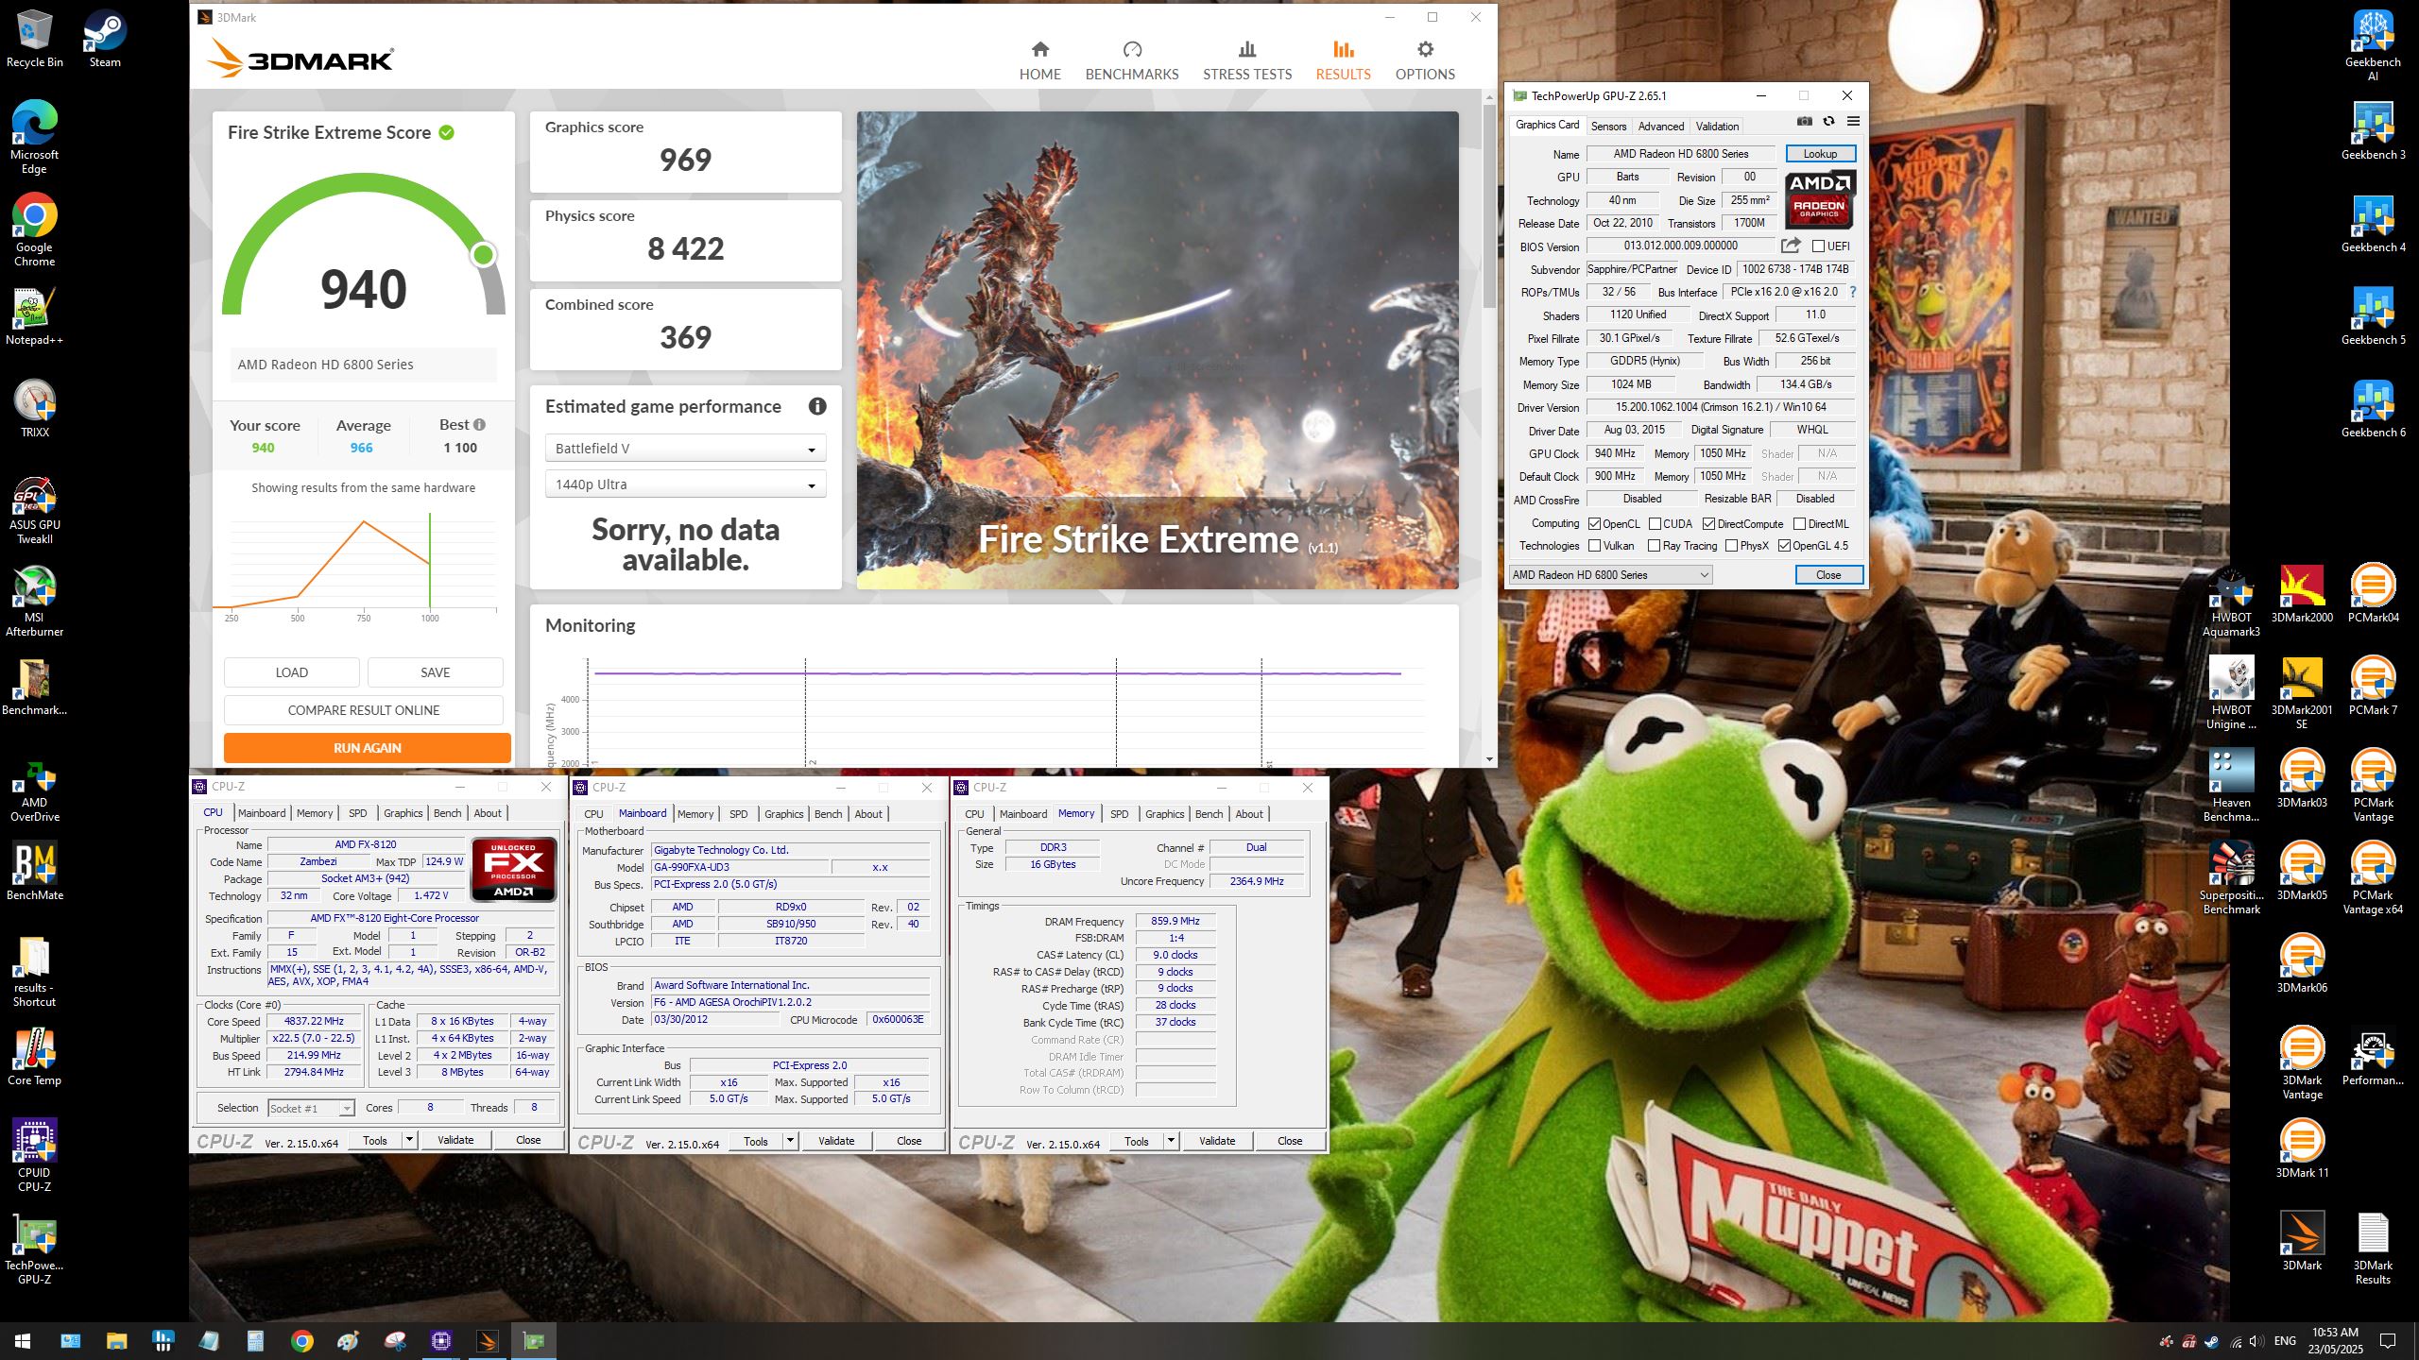Open ASUS GPU TweakII desktop icon
Image resolution: width=2419 pixels, height=1360 pixels.
(35, 510)
